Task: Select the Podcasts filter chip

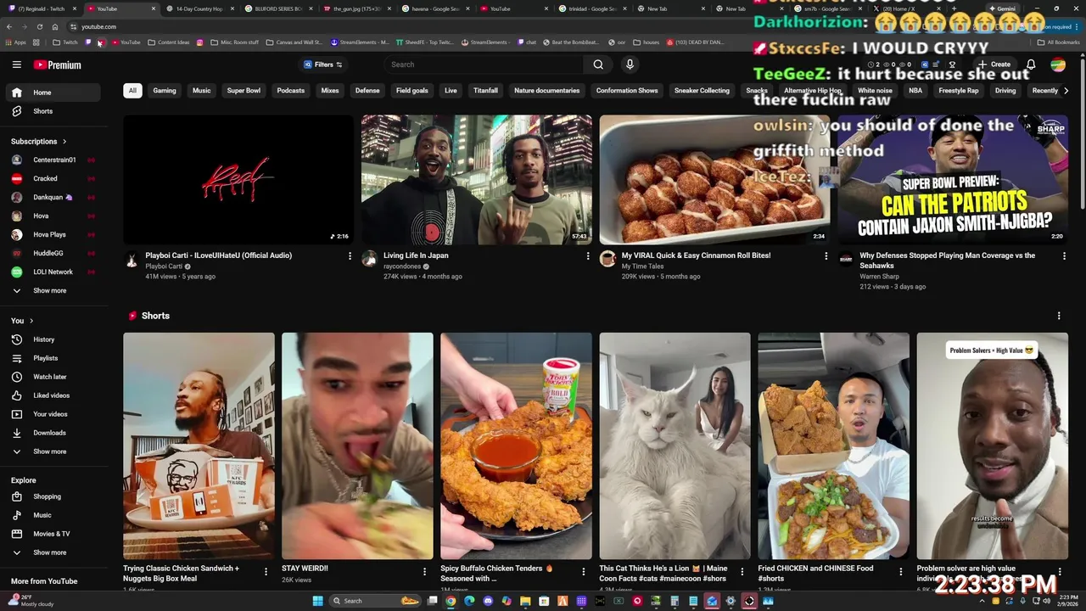Action: (x=290, y=91)
